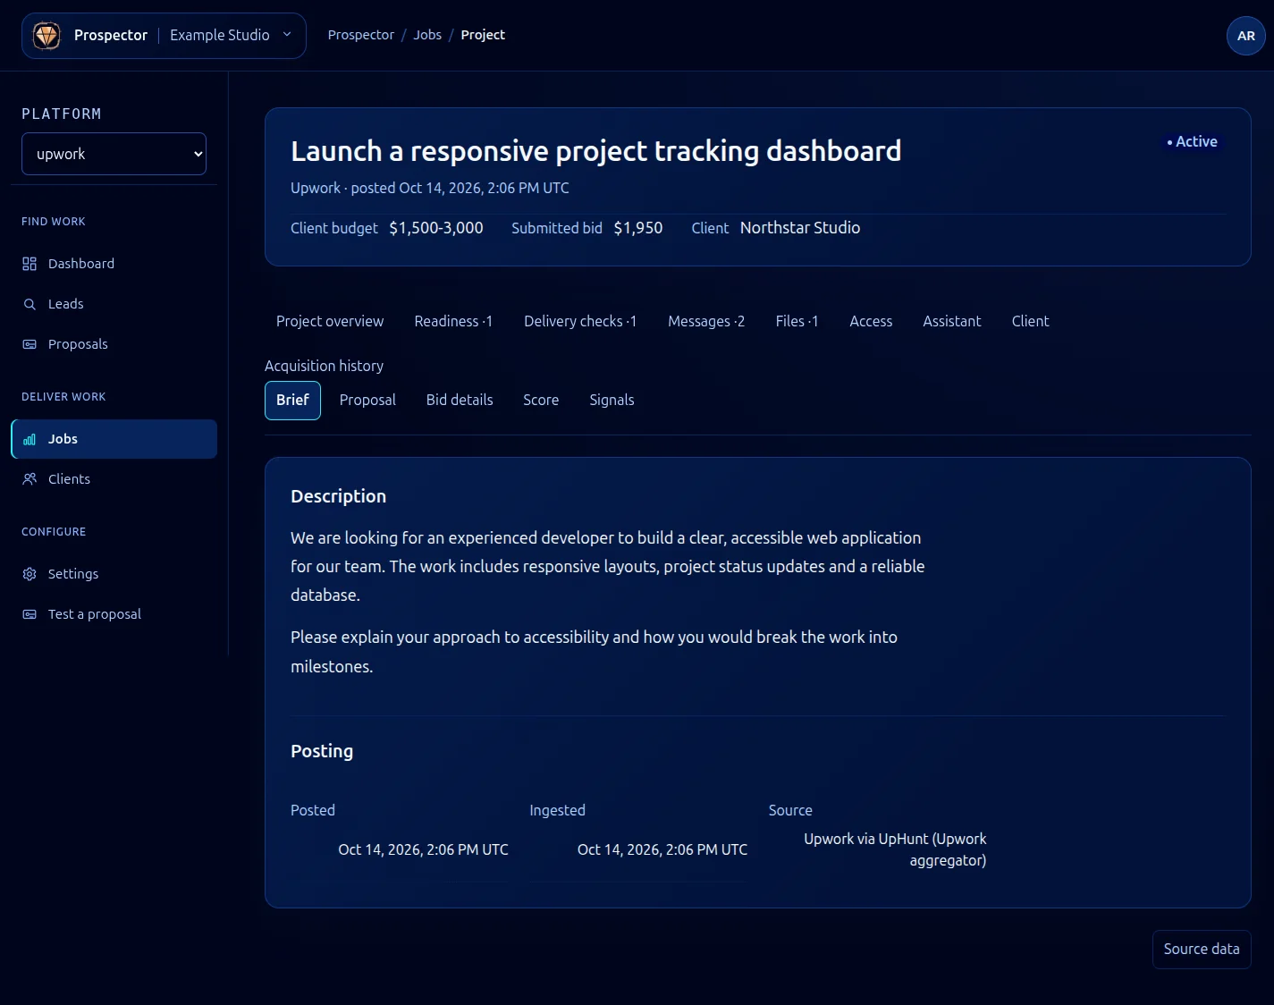The height and width of the screenshot is (1005, 1274).
Task: Click the Test a proposal icon
Action: click(x=30, y=614)
